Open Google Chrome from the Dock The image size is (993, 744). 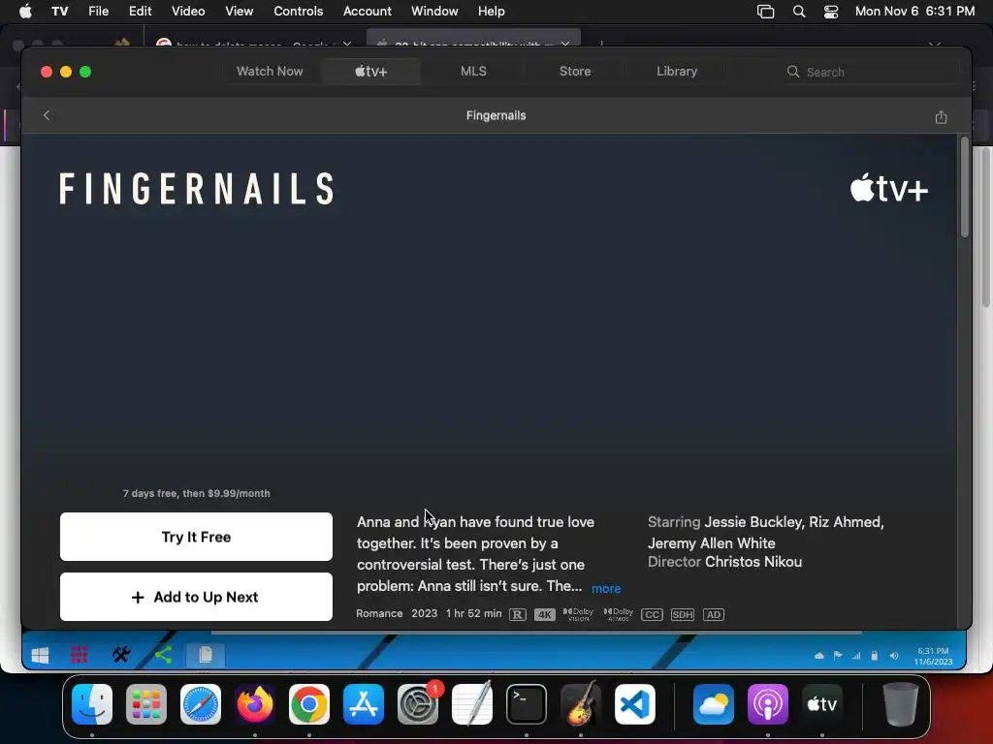309,704
